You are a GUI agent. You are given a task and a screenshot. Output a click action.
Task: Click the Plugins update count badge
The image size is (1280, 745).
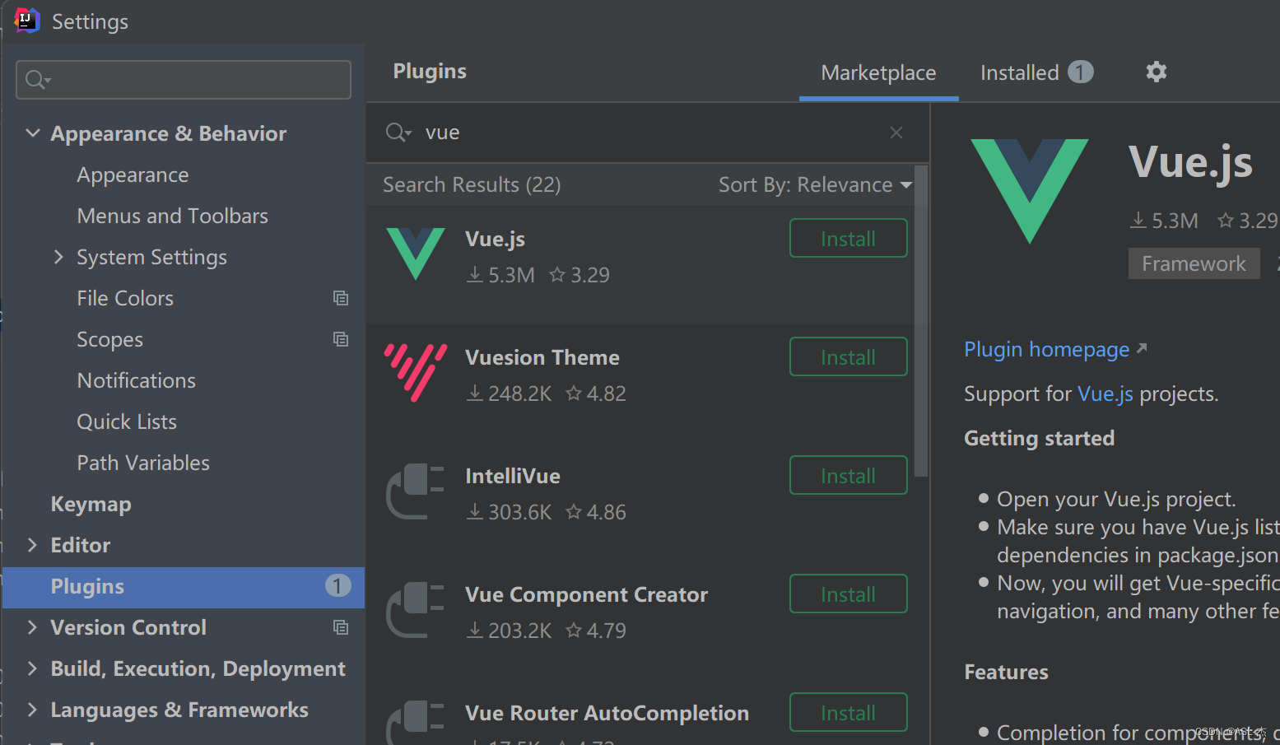pyautogui.click(x=337, y=585)
